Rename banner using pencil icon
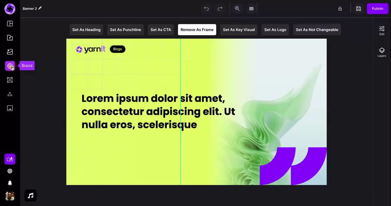This screenshot has width=391, height=206. click(40, 8)
